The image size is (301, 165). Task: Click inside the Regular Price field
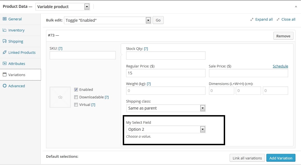point(165,73)
